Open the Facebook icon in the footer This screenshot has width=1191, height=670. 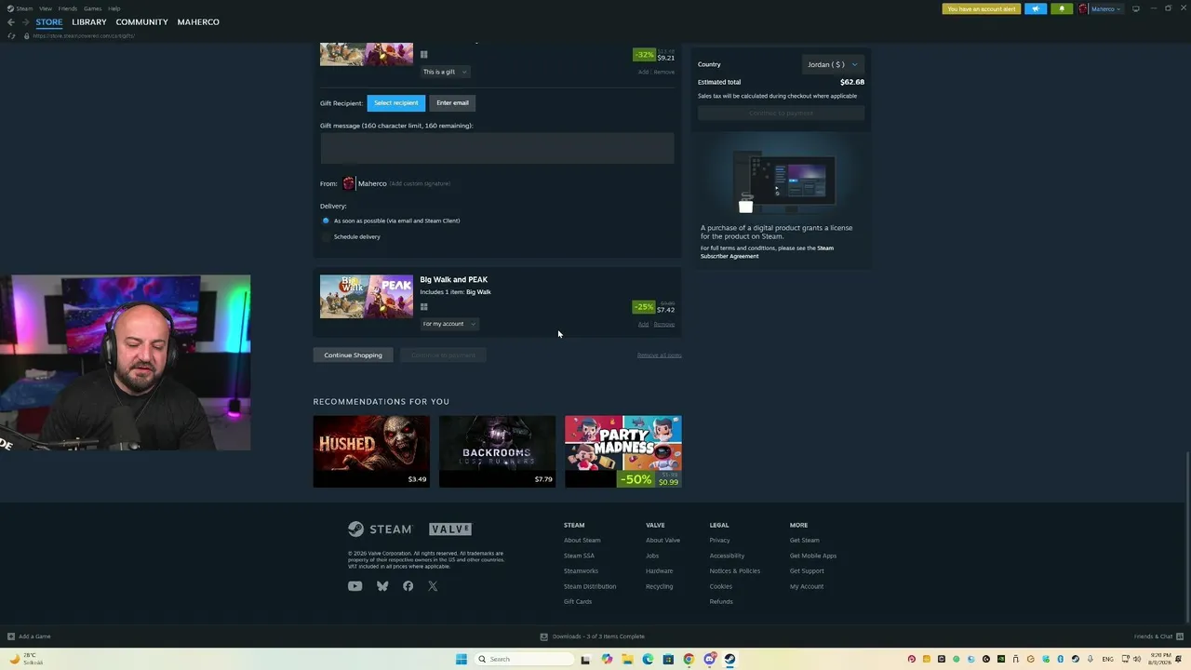(x=408, y=586)
